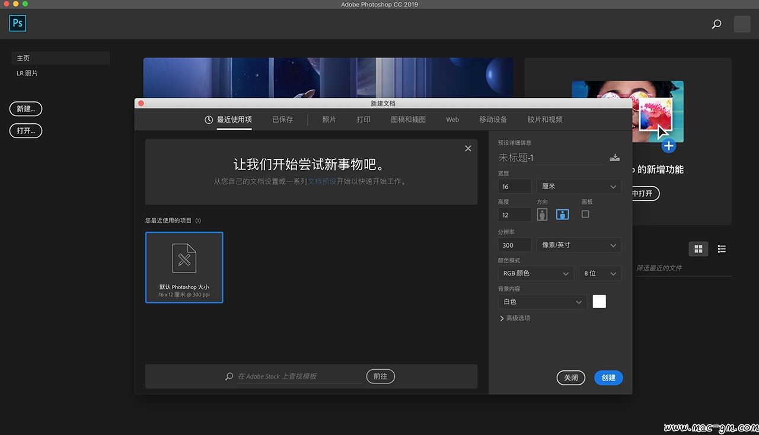Open the 像素/英寸 resolution unit dropdown
The image size is (759, 435).
pyautogui.click(x=579, y=245)
